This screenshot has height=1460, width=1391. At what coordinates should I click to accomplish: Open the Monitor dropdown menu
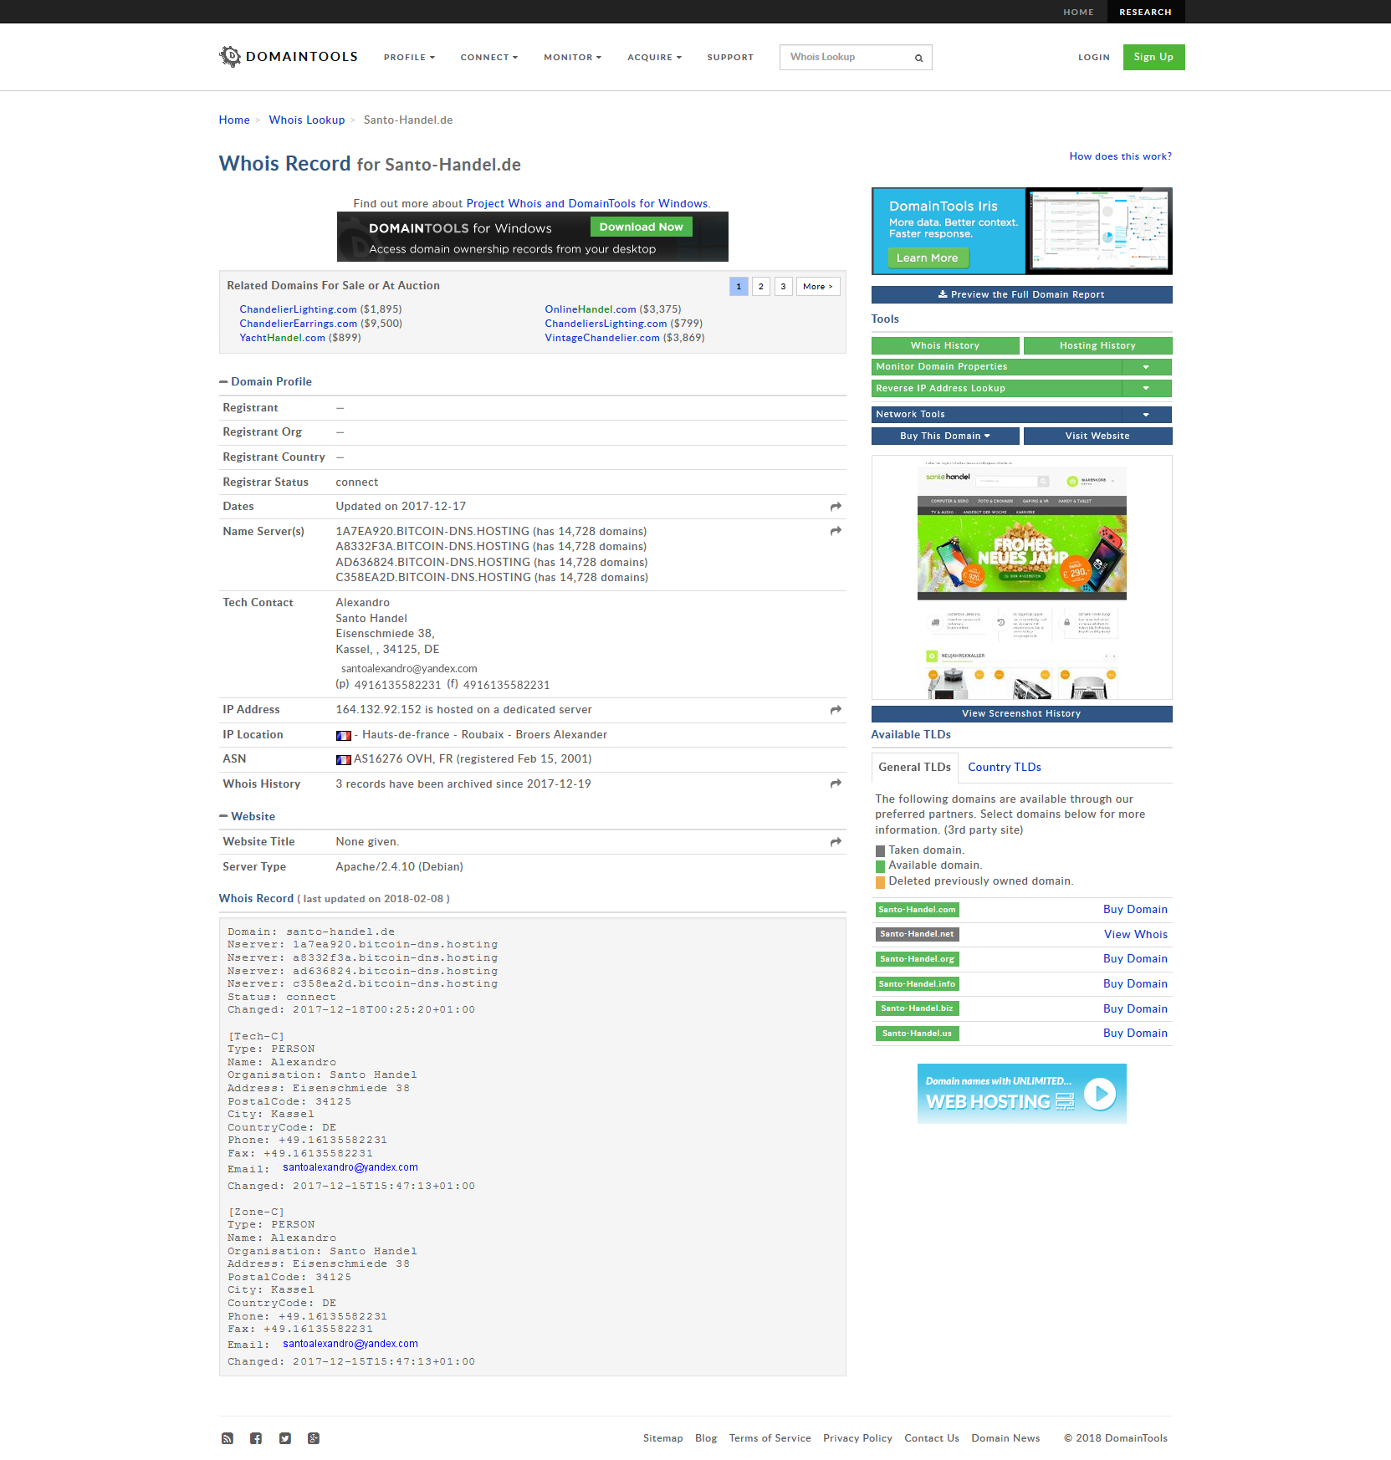pyautogui.click(x=573, y=58)
